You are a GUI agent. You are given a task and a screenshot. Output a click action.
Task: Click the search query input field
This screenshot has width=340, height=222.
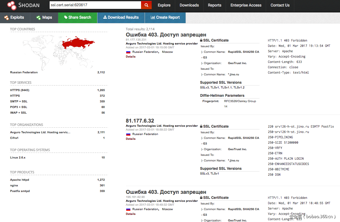[95, 5]
